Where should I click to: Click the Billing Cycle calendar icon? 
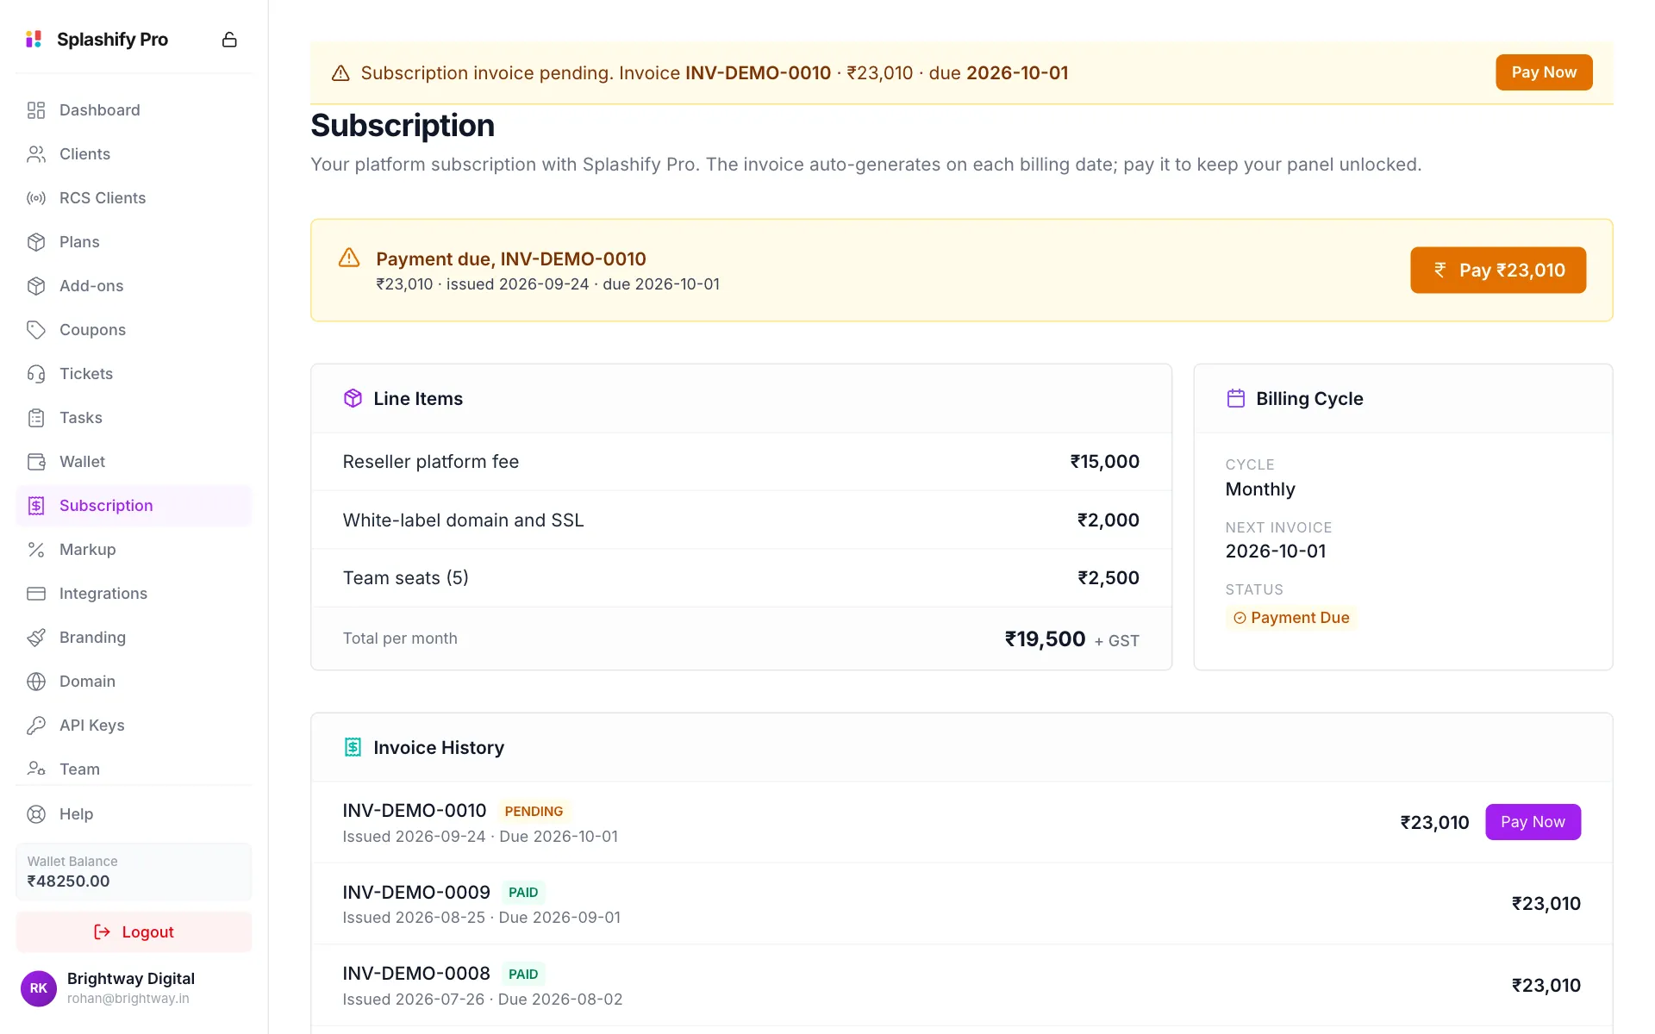point(1235,399)
